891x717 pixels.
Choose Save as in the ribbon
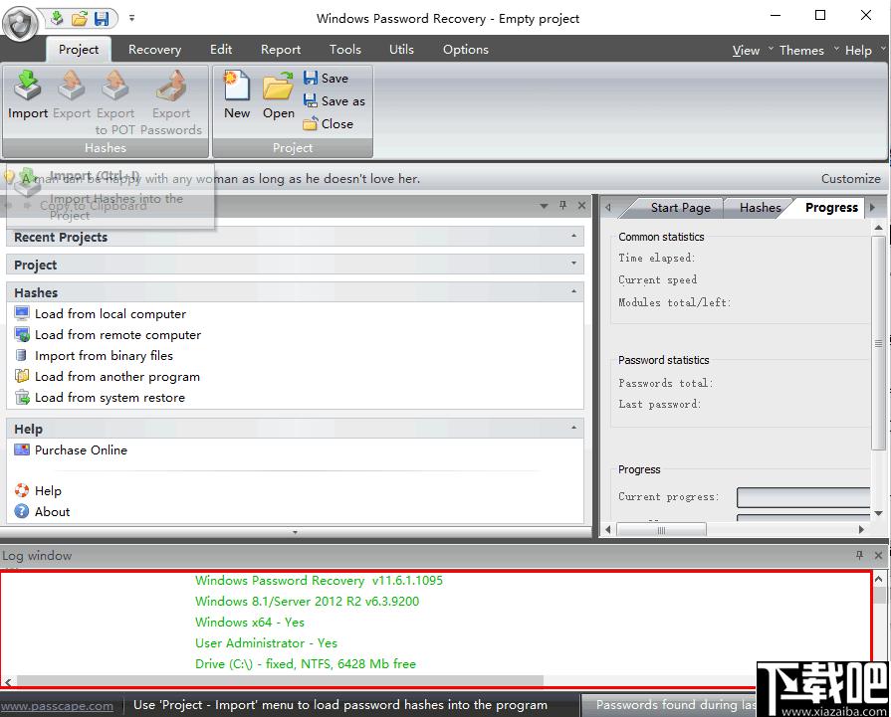[334, 101]
